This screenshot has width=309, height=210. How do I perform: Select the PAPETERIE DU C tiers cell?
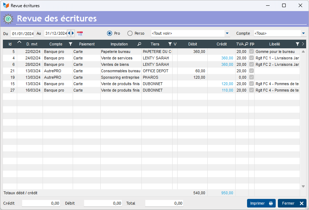click(x=157, y=52)
